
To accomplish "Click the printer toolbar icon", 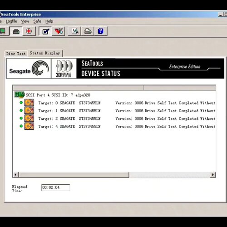I will click(x=88, y=31).
